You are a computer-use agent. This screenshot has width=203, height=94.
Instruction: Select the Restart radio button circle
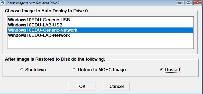coord(161,70)
